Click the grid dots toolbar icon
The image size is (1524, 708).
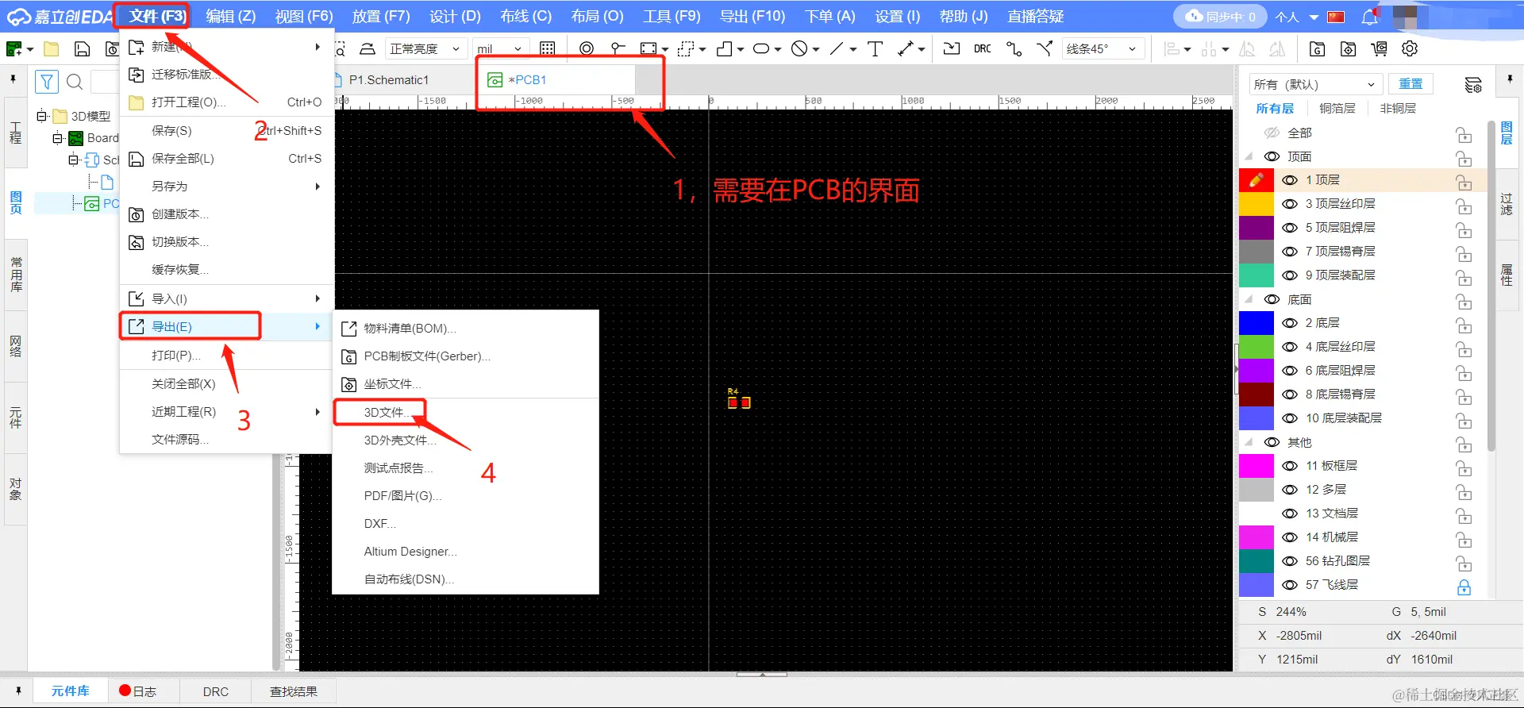pos(547,48)
